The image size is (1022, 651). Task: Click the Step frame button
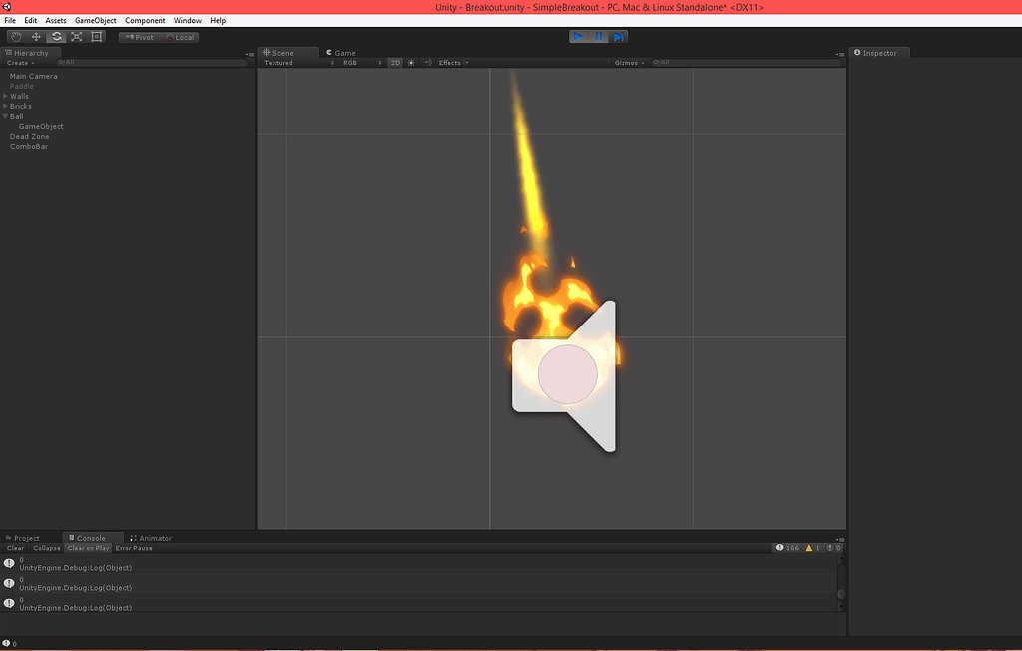[619, 36]
